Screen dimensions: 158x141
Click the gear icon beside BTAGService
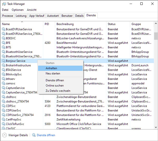pos(3,70)
